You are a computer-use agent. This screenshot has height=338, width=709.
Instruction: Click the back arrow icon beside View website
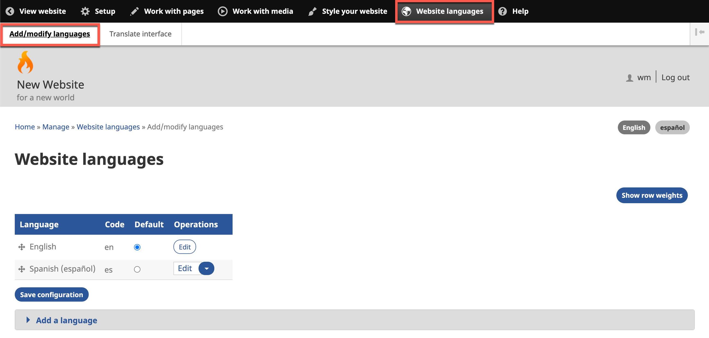click(10, 11)
